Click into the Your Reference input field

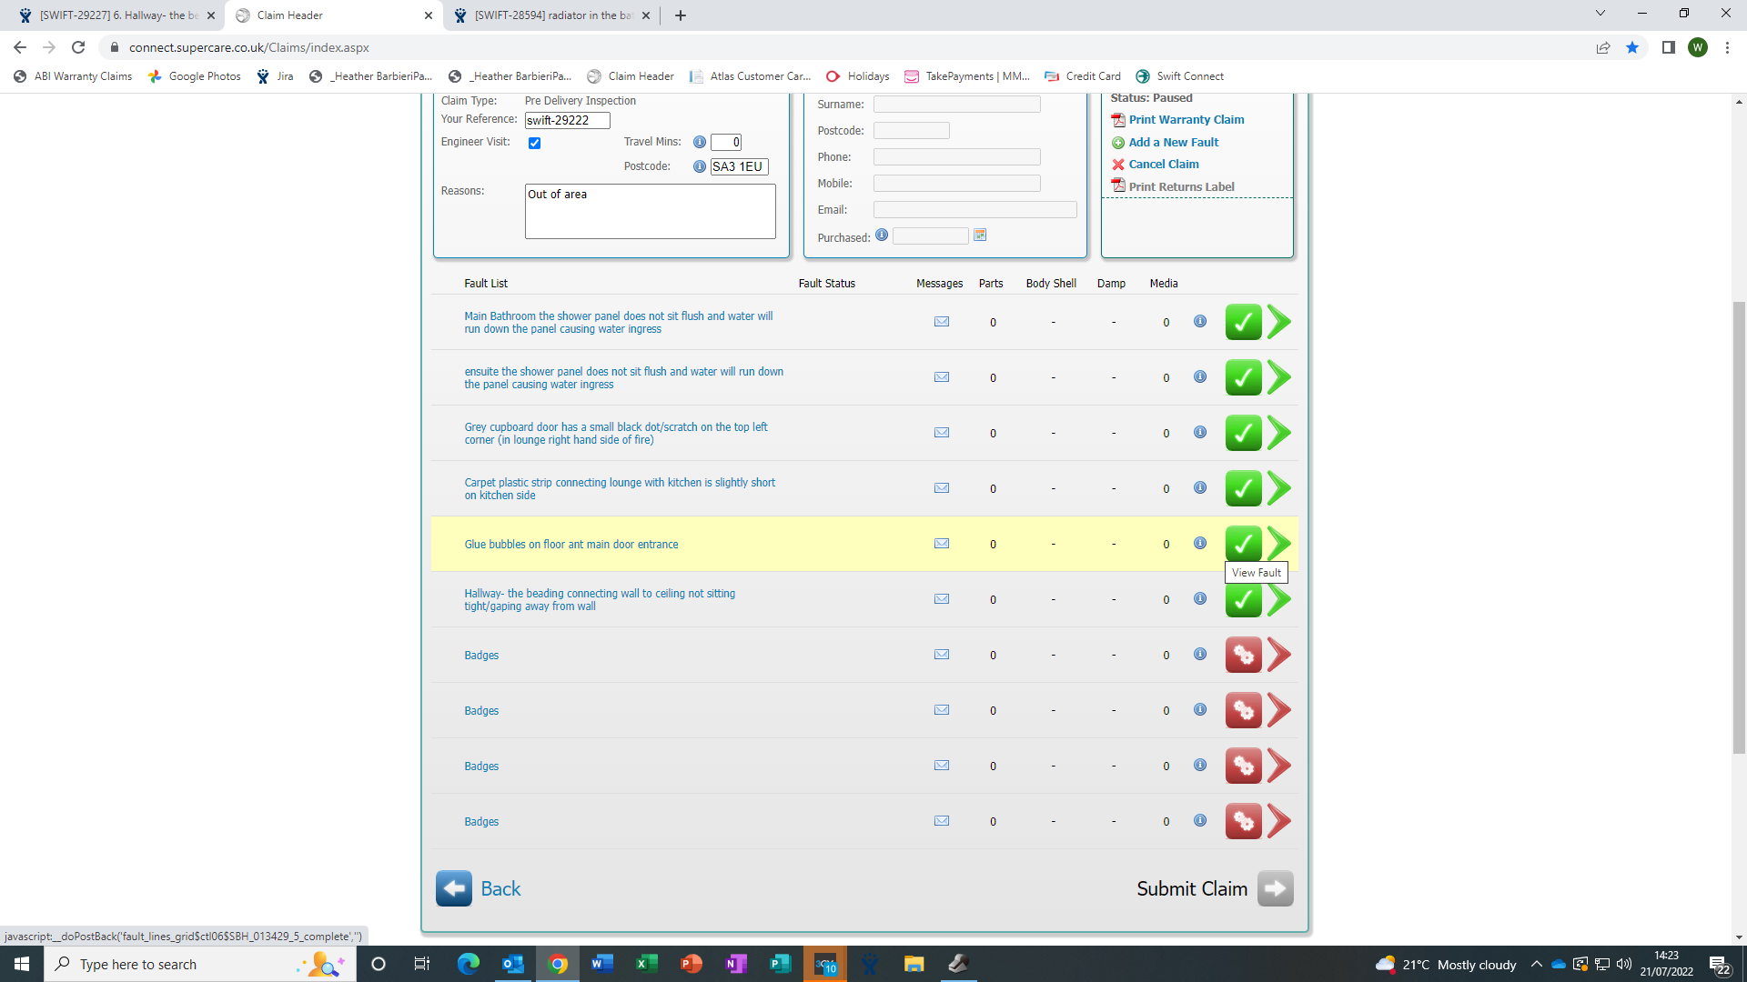567,120
